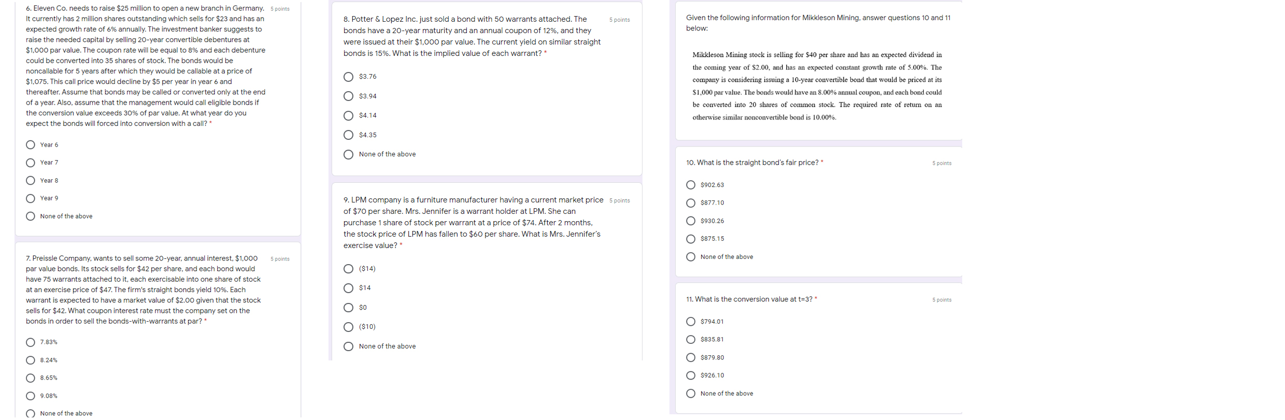The height and width of the screenshot is (420, 1285).
Task: Select $926.10 for question 11
Action: click(691, 375)
